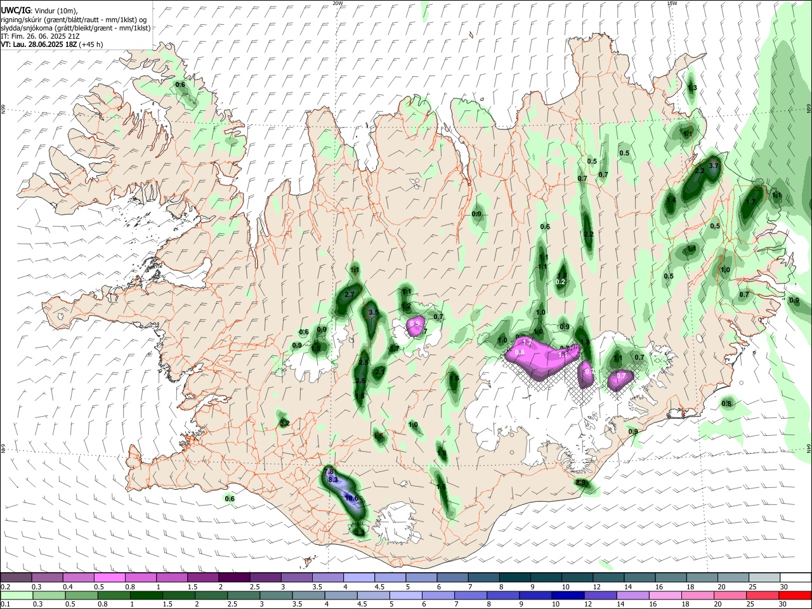Viewport: 812px width, 609px height.
Task: Choose the palest green 0.1 rain swatch
Action: (16, 595)
